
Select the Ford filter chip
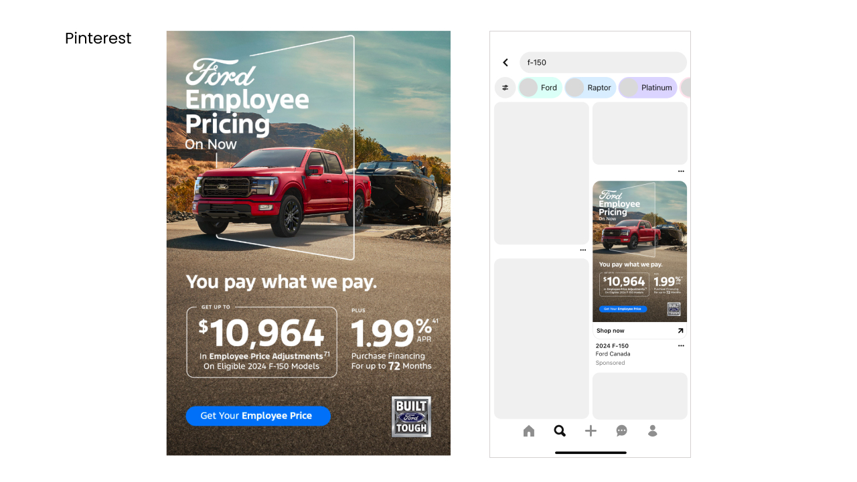(x=540, y=88)
